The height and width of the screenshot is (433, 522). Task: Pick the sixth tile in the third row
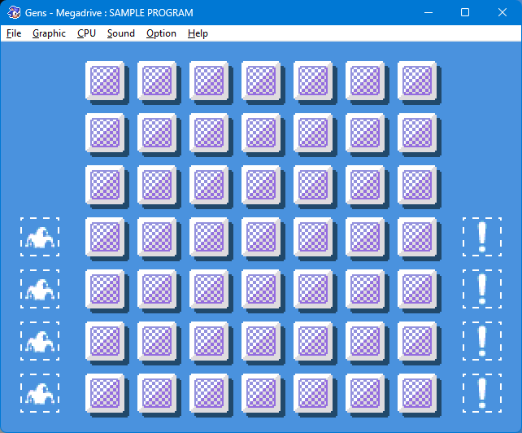point(365,185)
